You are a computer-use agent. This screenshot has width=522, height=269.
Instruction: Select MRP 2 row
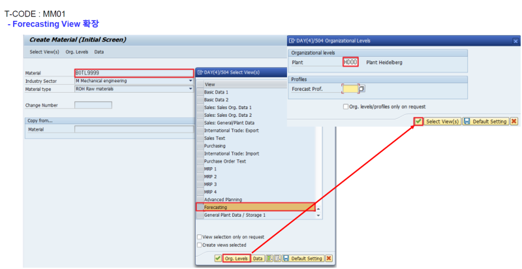point(255,176)
